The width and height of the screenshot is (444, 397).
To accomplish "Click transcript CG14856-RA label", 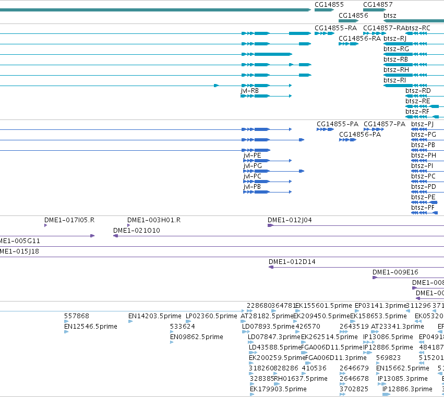I will tap(359, 39).
